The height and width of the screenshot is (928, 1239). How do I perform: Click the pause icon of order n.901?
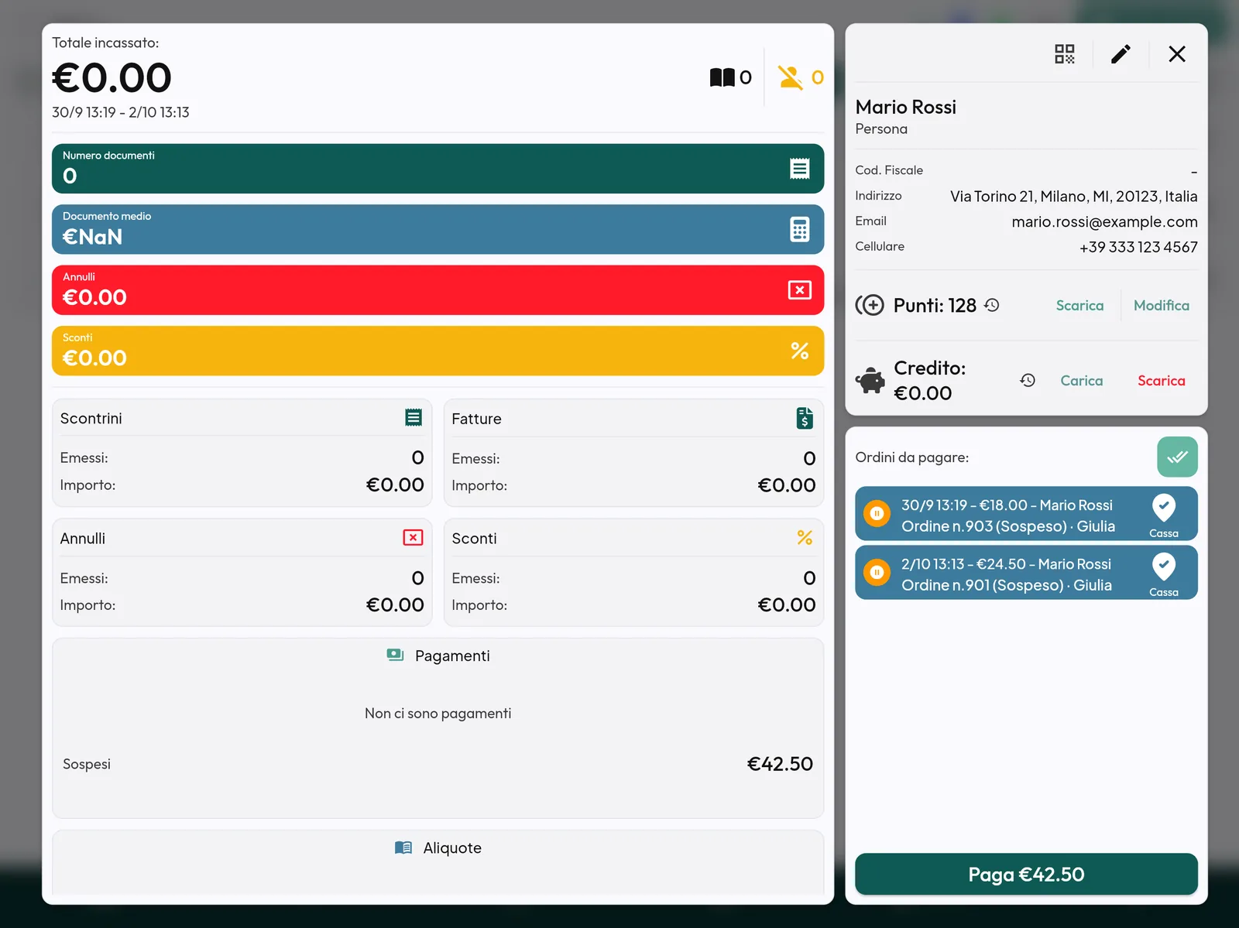pyautogui.click(x=877, y=573)
